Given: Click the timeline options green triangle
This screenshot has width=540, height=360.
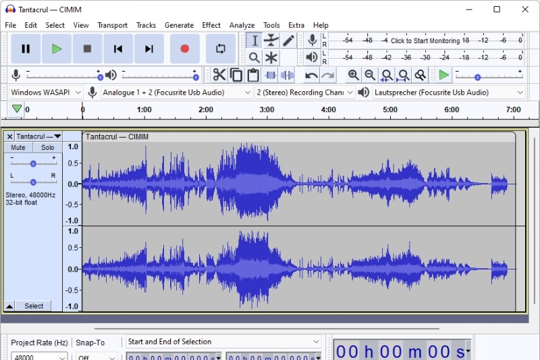Looking at the screenshot, I should click(x=16, y=109).
